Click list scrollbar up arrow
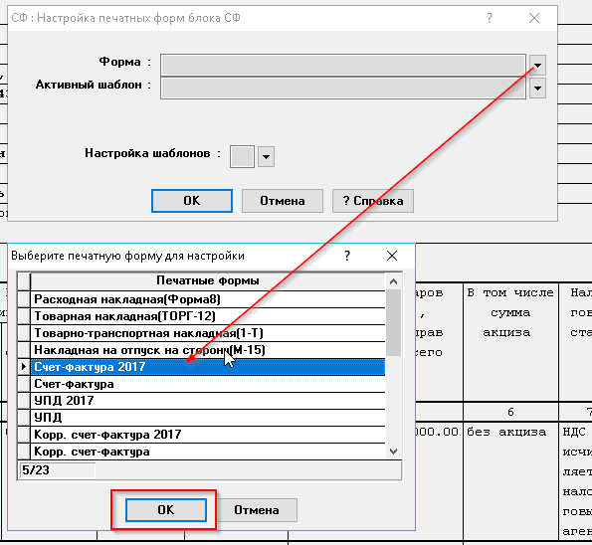This screenshot has width=592, height=545. coord(393,281)
